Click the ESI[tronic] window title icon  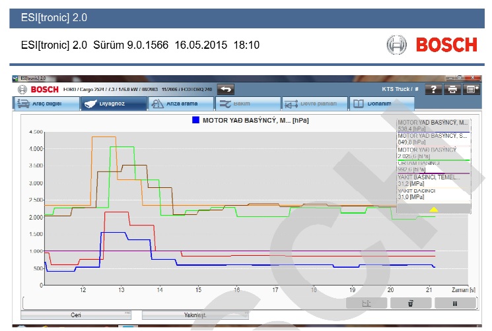(15, 78)
